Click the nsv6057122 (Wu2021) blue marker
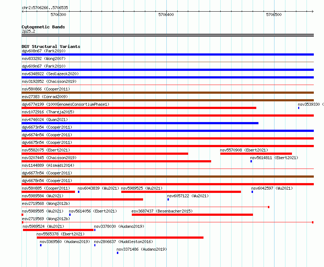This screenshot has height=267, width=324. pyautogui.click(x=168, y=199)
